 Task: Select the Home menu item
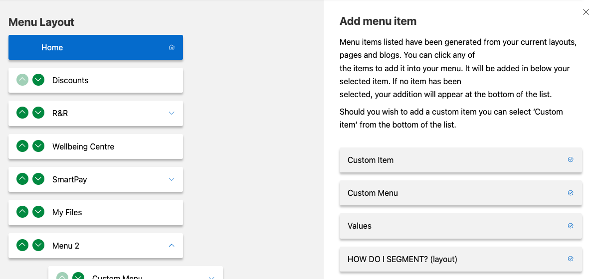(x=96, y=47)
